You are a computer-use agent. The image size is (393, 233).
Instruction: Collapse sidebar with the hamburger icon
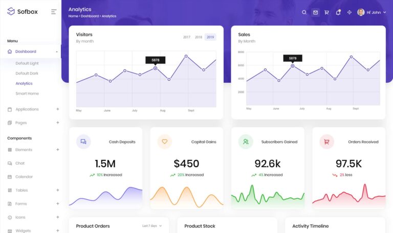(x=54, y=12)
